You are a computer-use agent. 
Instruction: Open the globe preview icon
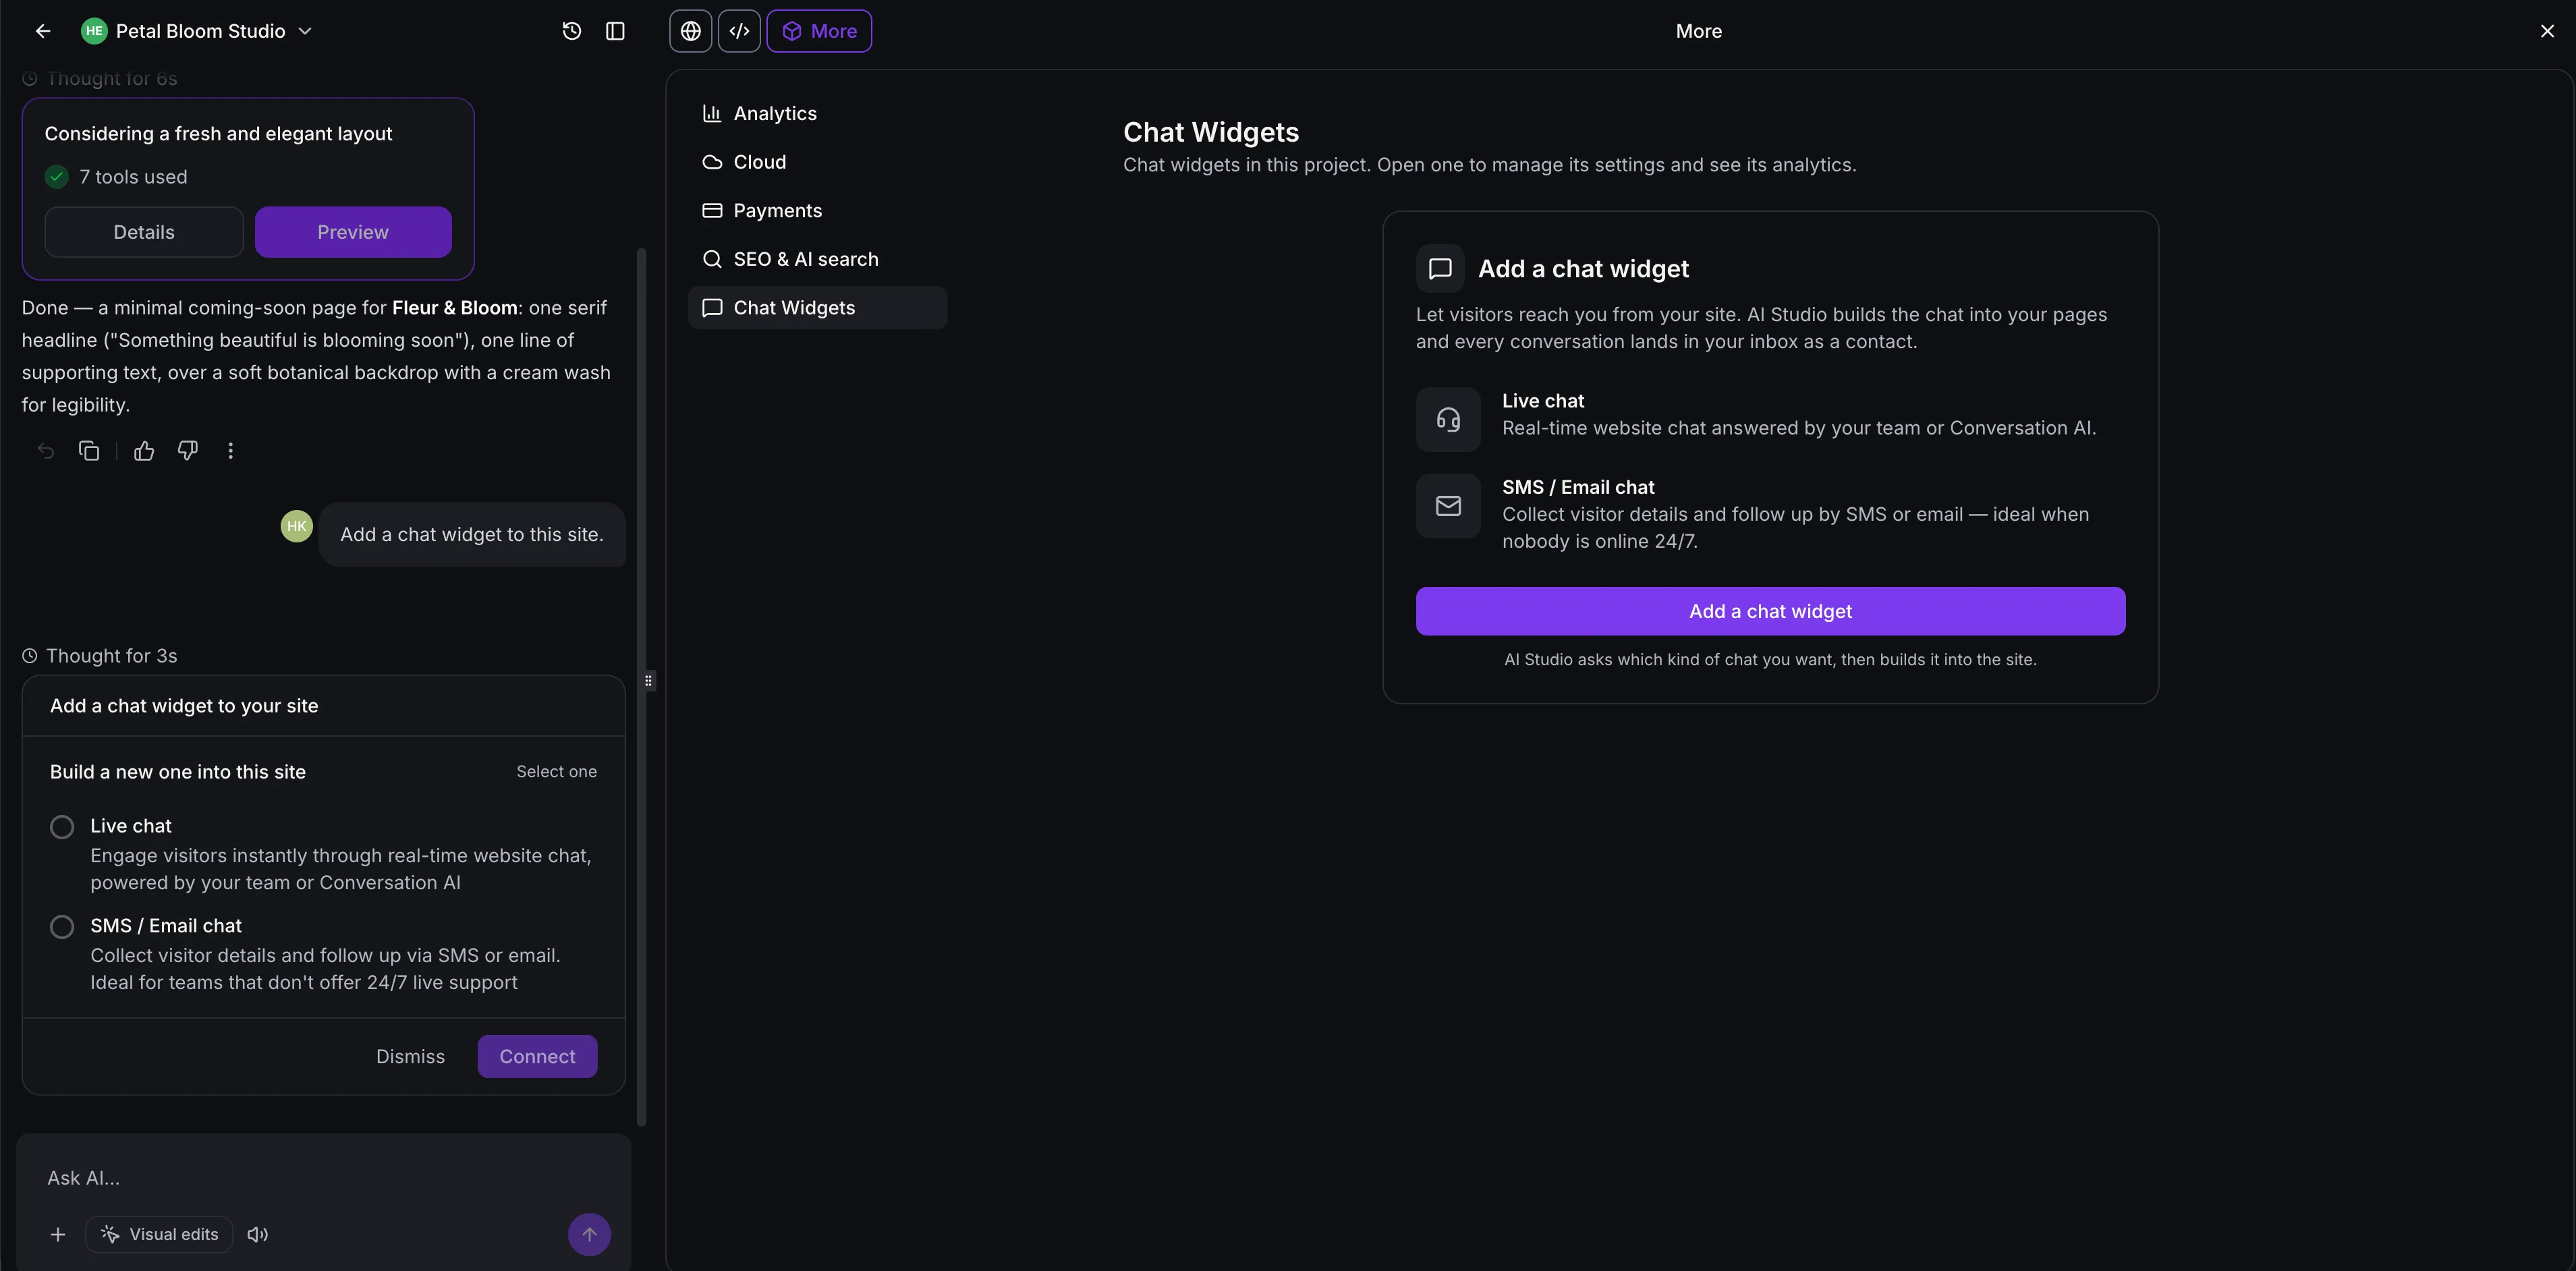pos(691,31)
